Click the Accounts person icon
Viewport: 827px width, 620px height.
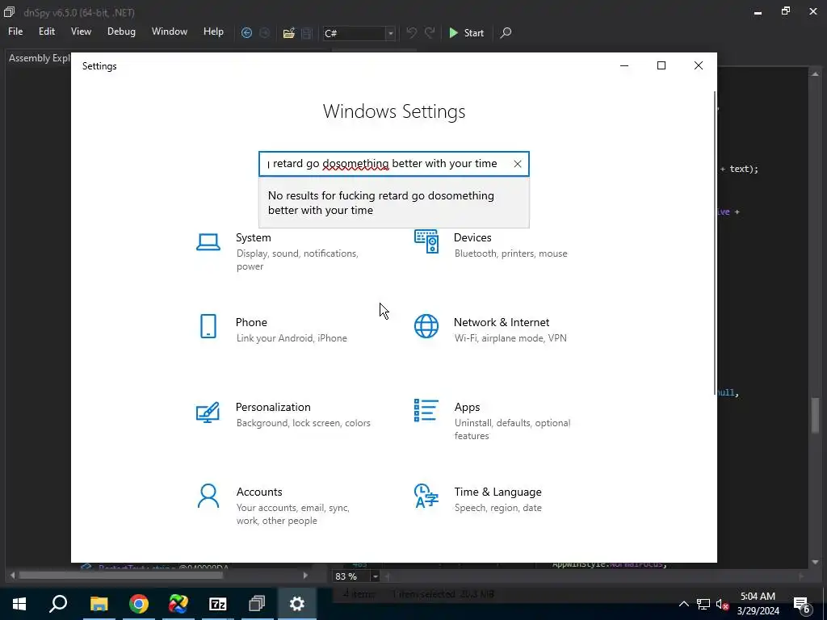(x=208, y=496)
